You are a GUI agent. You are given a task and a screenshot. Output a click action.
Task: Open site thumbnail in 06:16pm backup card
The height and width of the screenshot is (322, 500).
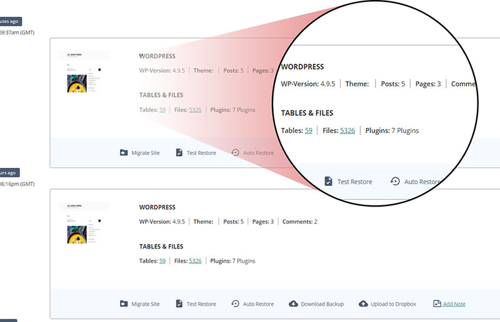84,223
